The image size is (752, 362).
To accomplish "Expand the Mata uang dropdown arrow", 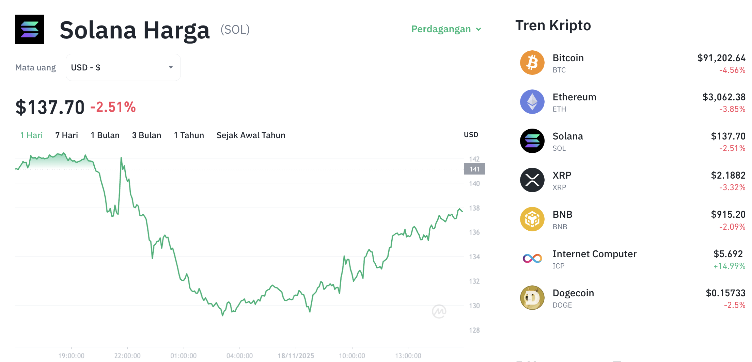I will (171, 67).
